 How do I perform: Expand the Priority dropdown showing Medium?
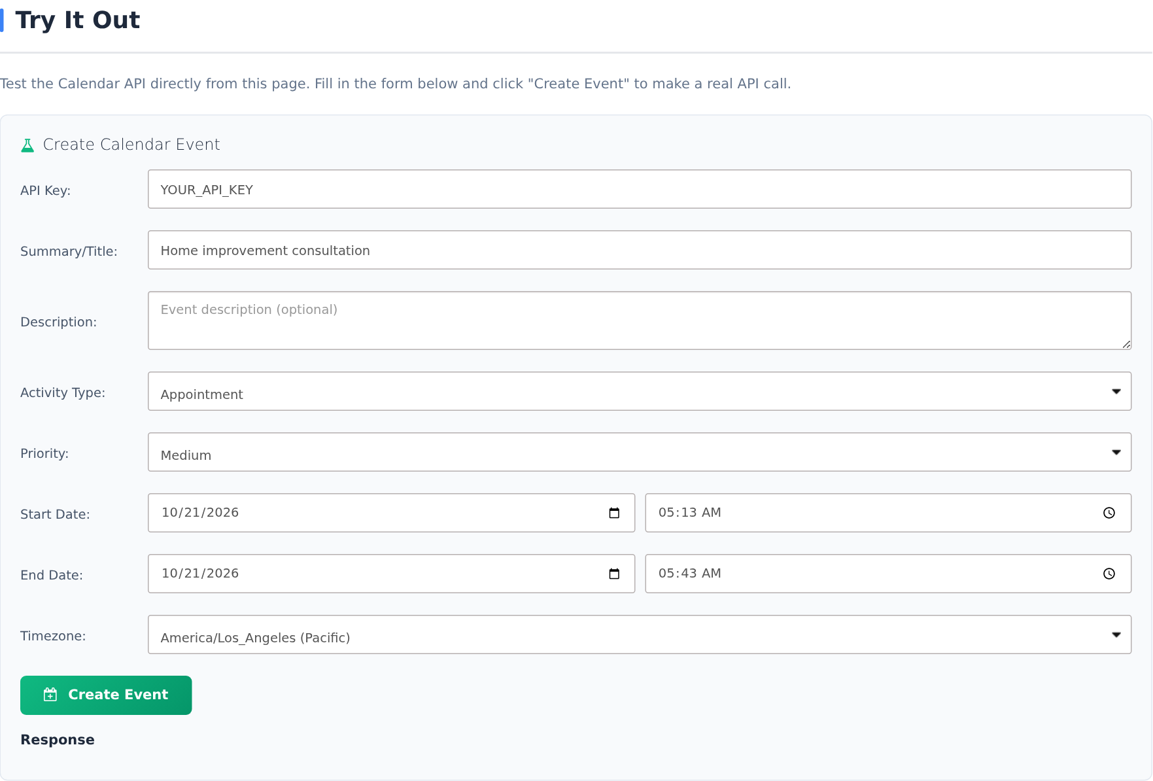tap(640, 452)
